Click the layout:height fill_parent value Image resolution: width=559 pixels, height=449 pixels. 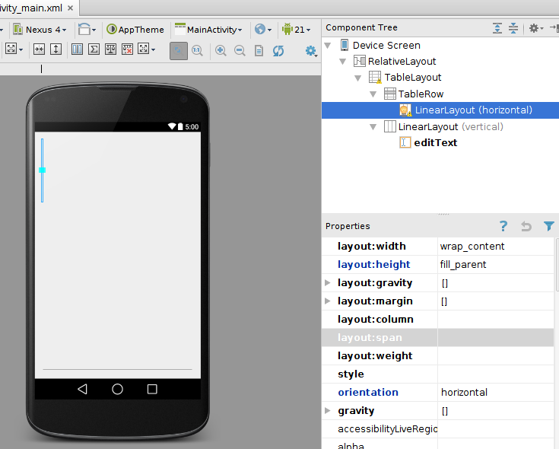pyautogui.click(x=496, y=265)
